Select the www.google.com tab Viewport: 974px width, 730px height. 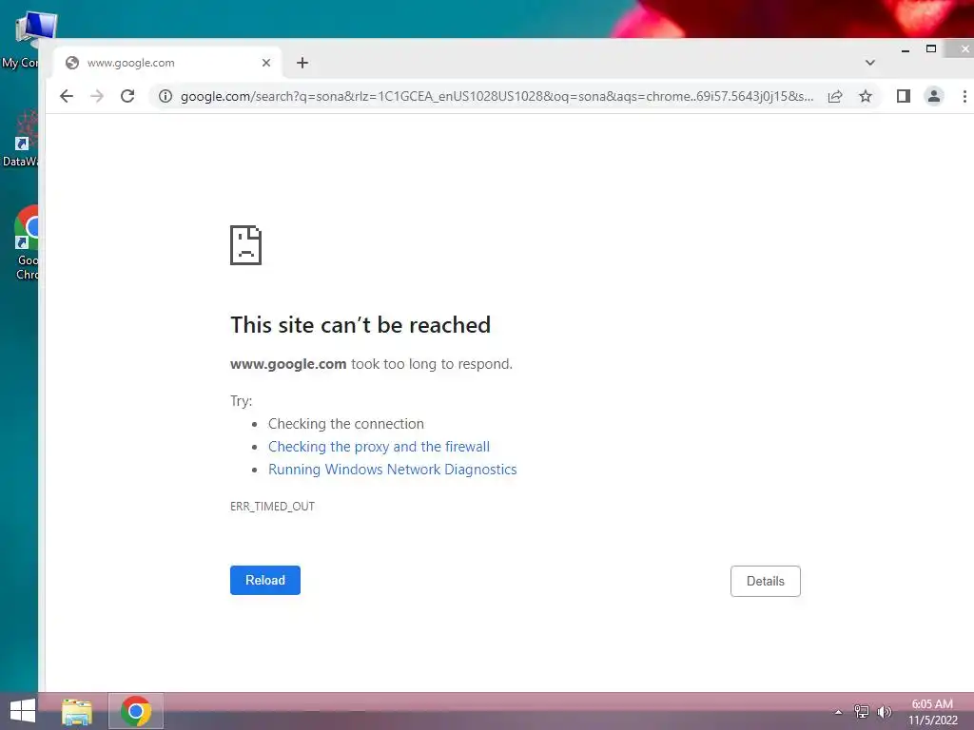coord(167,63)
